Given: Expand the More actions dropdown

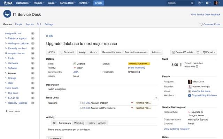Looking at the screenshot, I should pos(93,52).
